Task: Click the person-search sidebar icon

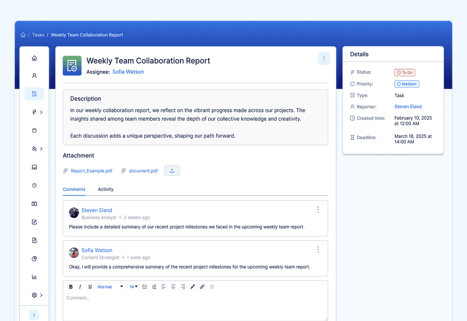Action: (34, 149)
